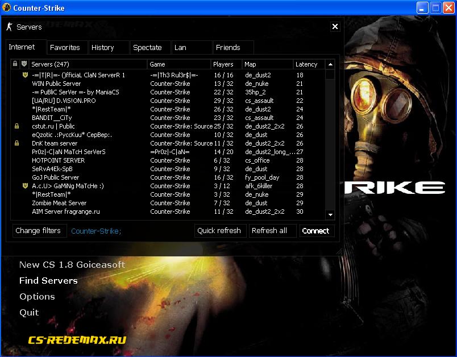Image resolution: width=457 pixels, height=357 pixels.
Task: Select [UA/RU] D.ViS!ON.PRO server
Action: (168, 101)
